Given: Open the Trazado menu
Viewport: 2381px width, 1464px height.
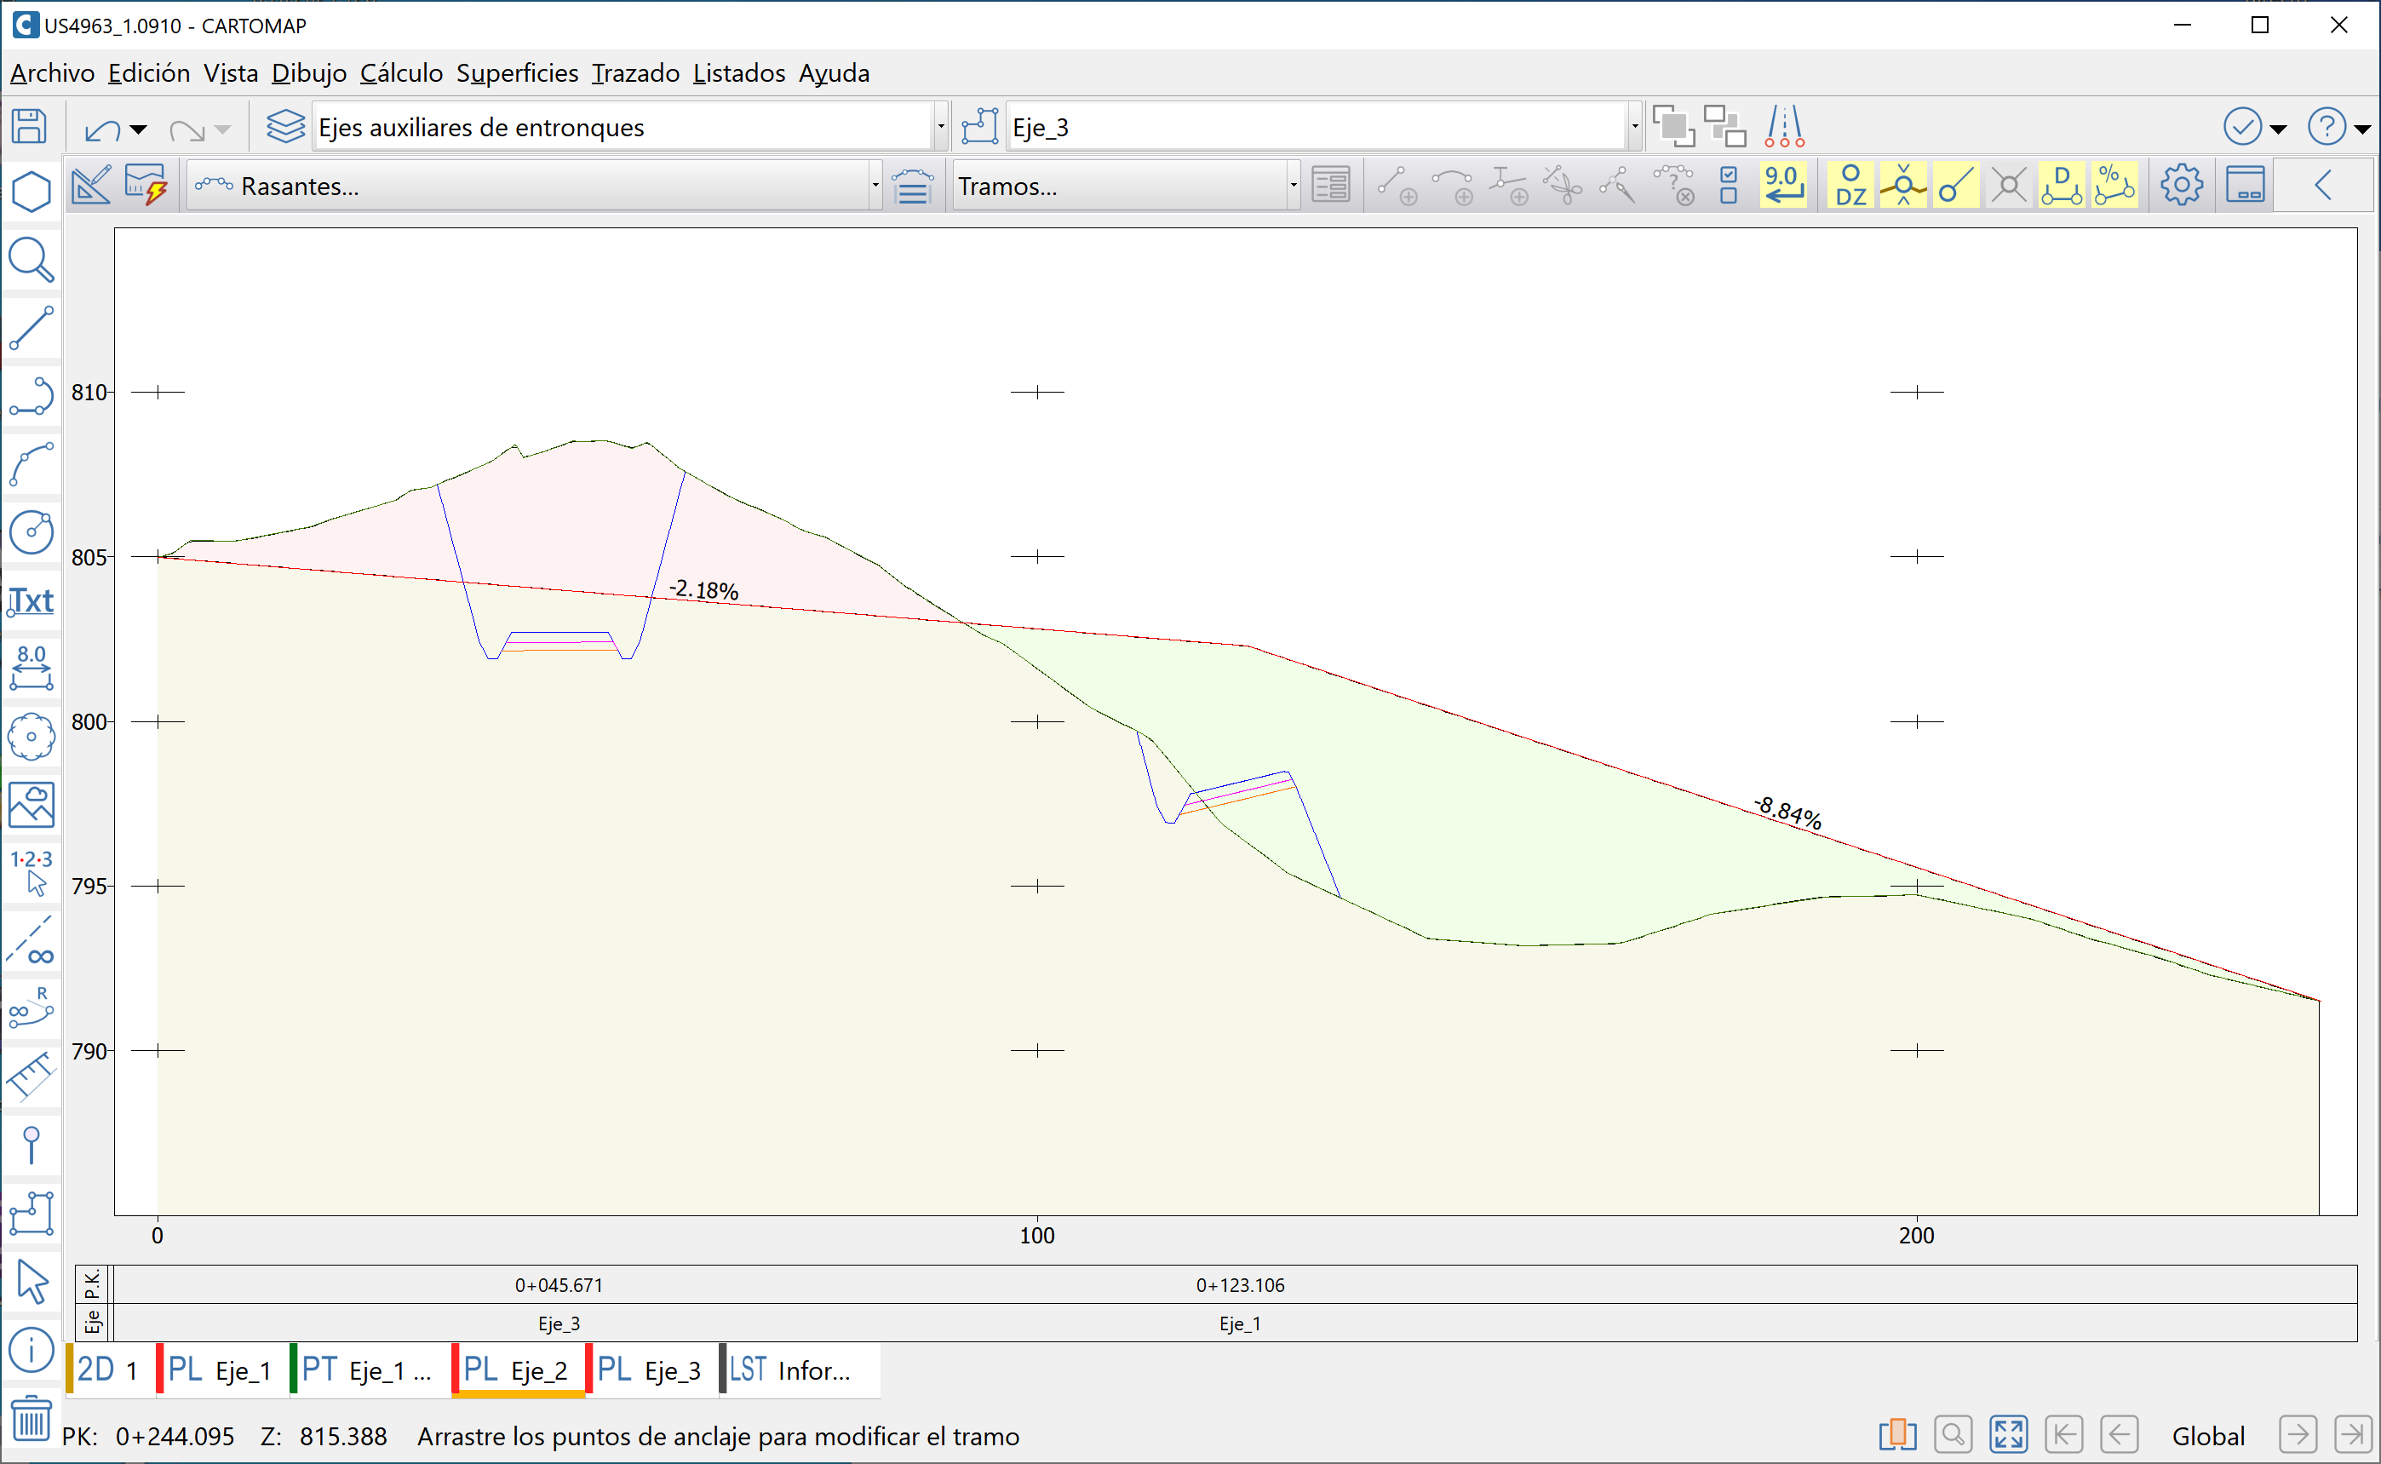Looking at the screenshot, I should [635, 73].
